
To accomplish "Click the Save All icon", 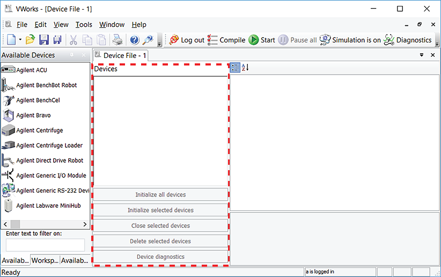I will [57, 40].
